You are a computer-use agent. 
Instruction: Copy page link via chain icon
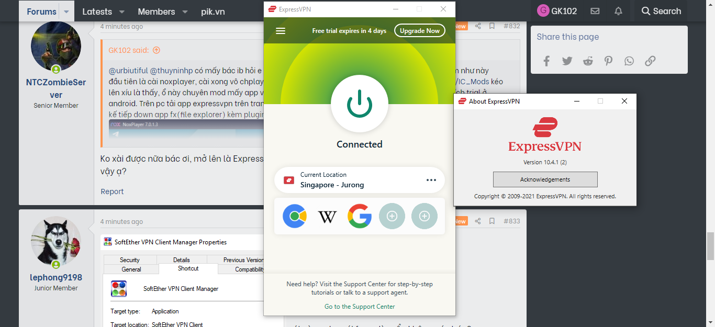point(650,61)
